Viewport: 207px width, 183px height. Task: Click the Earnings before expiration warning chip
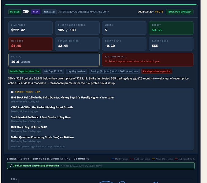click(x=157, y=71)
